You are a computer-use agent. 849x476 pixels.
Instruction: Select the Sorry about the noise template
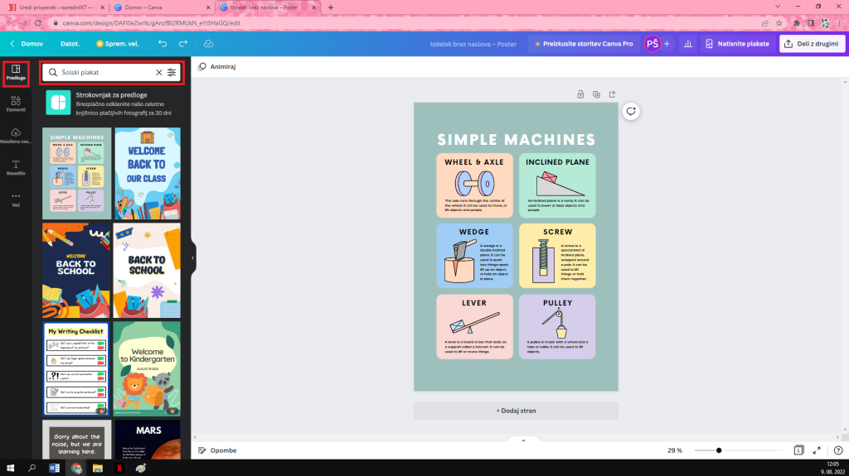point(76,440)
